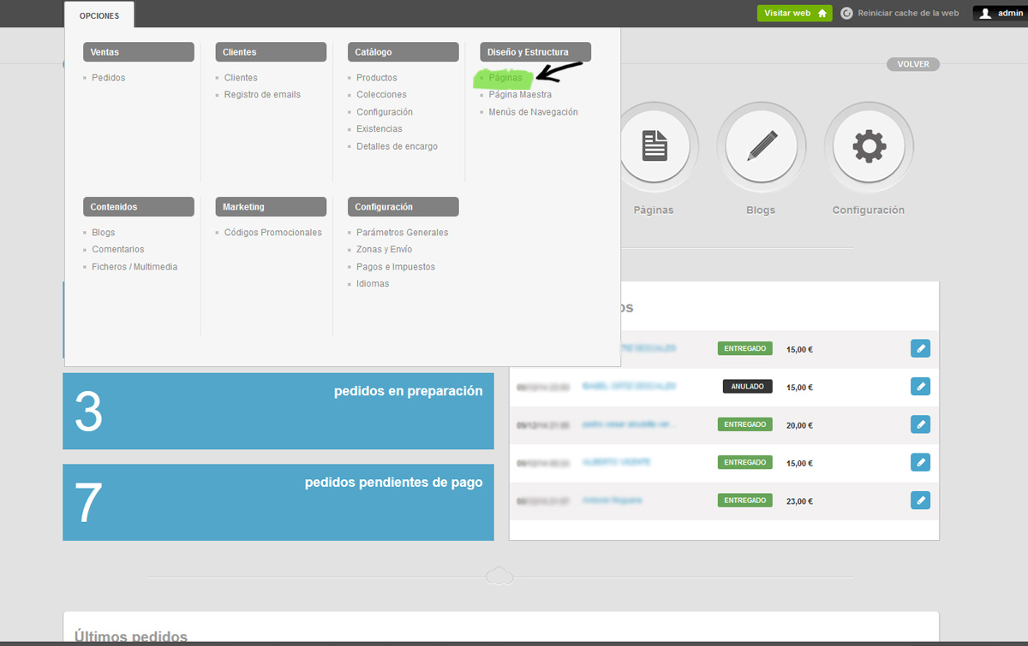Edit the ANULADO order with pencil icon

pos(920,387)
